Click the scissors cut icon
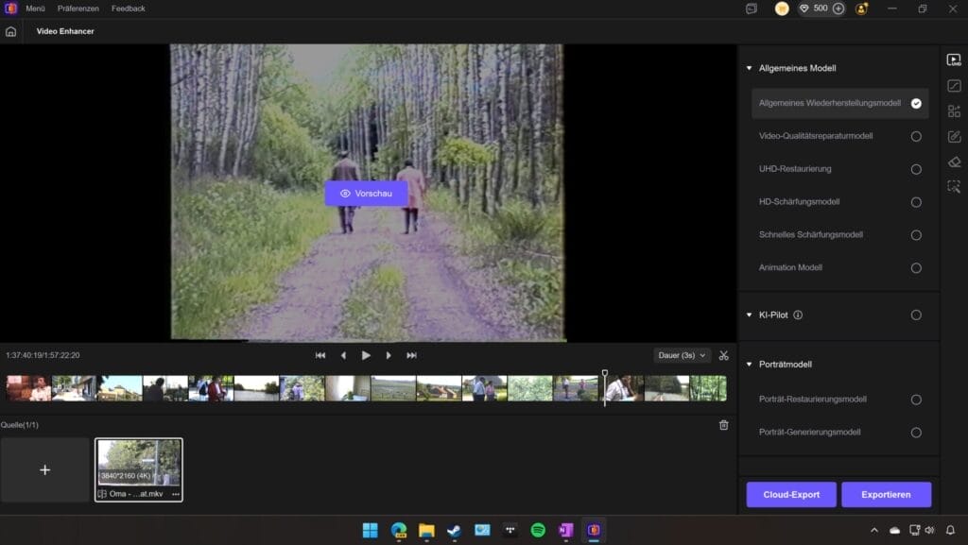 point(723,355)
